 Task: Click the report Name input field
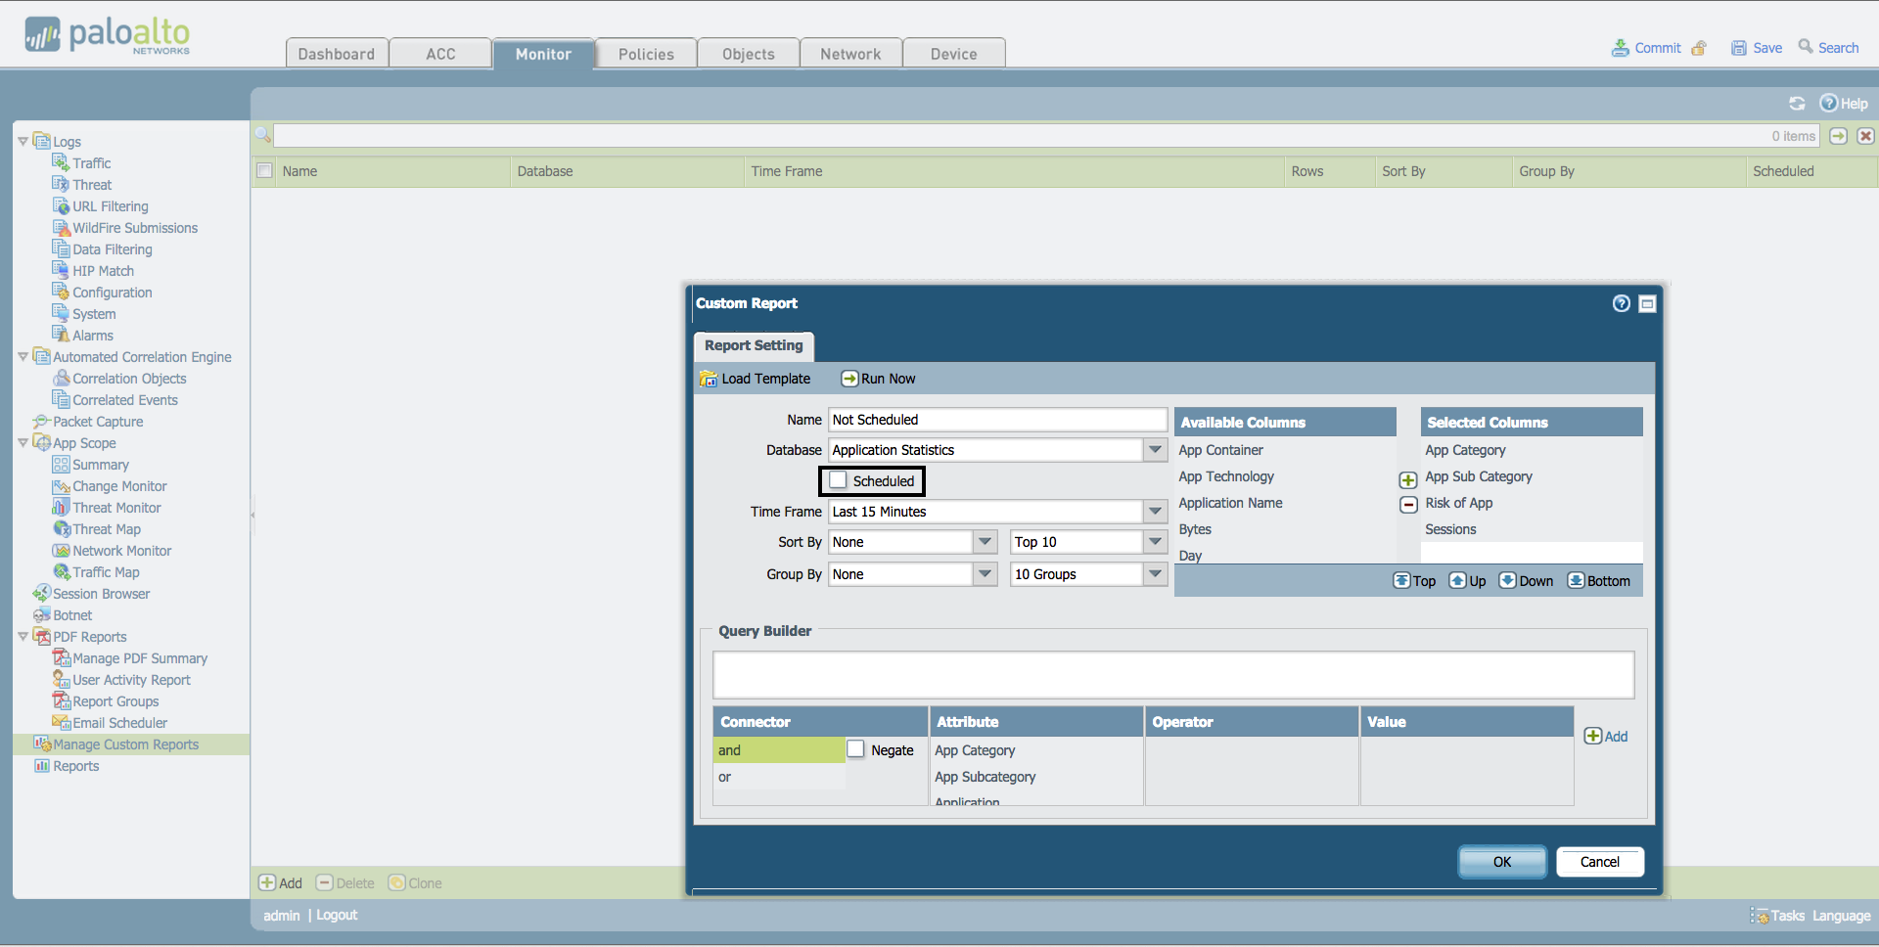point(996,420)
